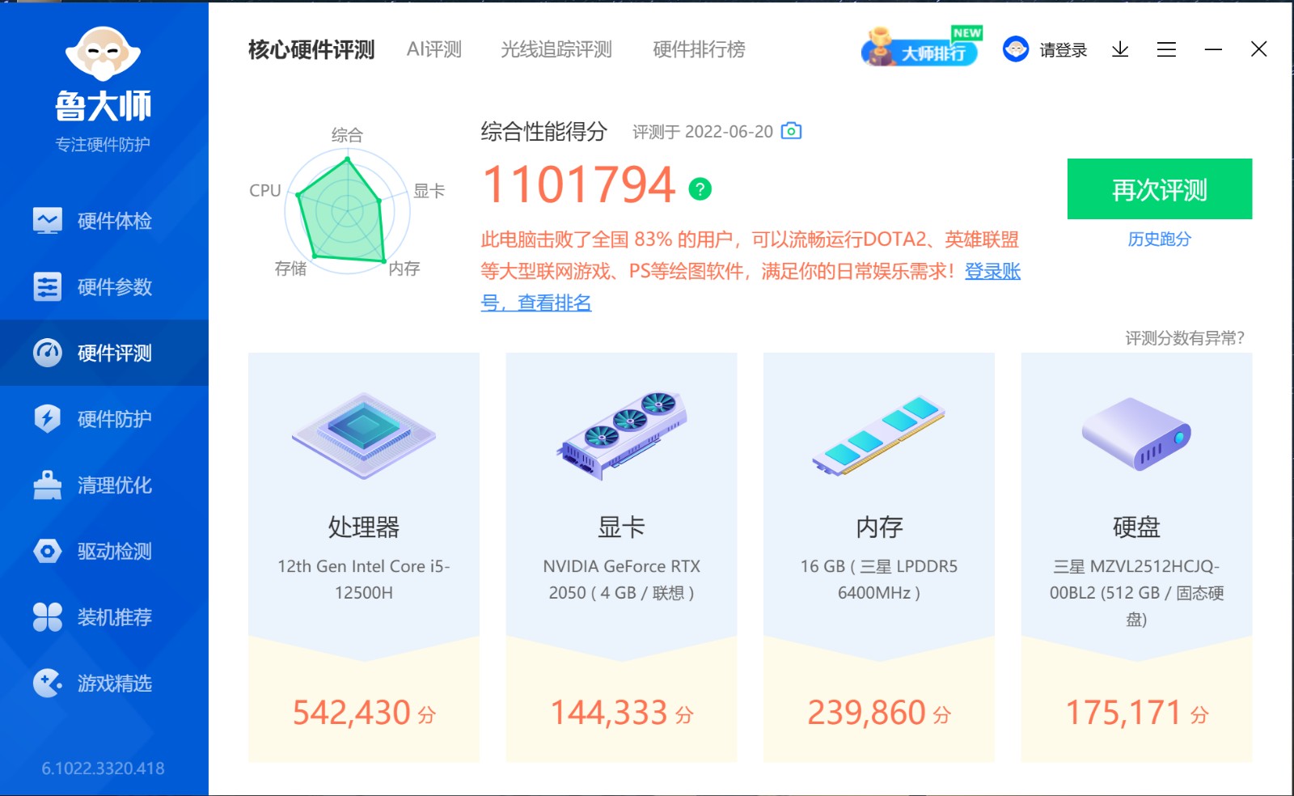Click 请登录 to sign in

pos(1064,50)
